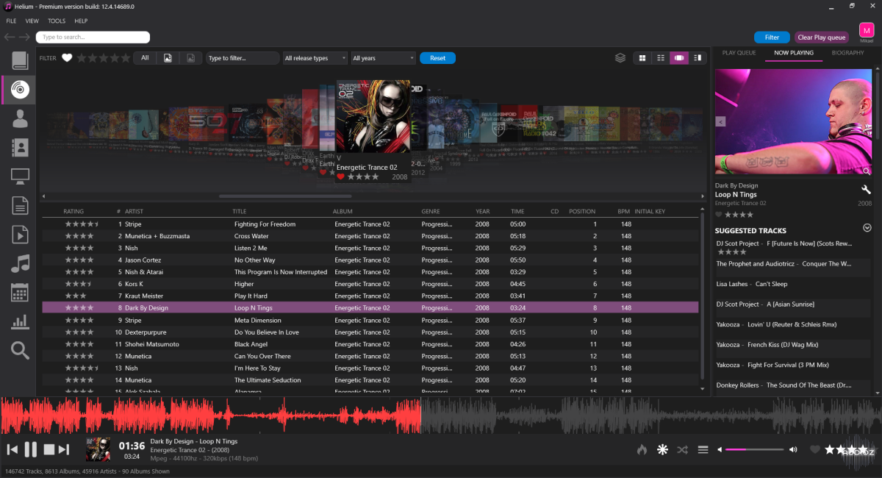
Task: Click the stacked layers icon above albums
Action: 620,58
